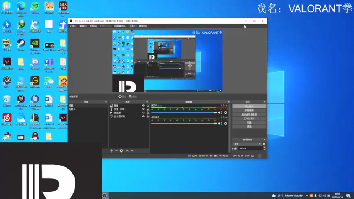The image size is (354, 199).
Task: Remove selected source with minus icon
Action: (x=116, y=151)
